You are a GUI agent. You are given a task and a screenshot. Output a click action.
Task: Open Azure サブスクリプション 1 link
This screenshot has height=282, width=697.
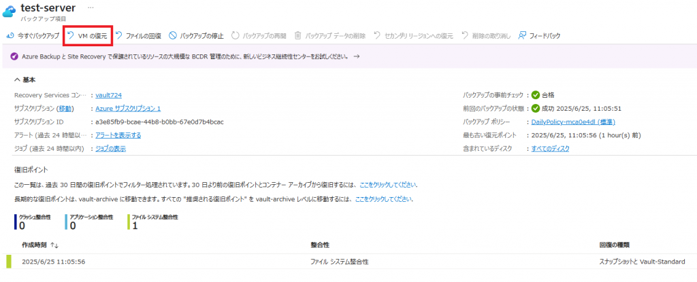pyautogui.click(x=128, y=108)
